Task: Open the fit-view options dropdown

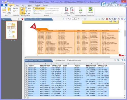Action: tap(117, 19)
